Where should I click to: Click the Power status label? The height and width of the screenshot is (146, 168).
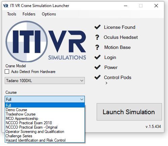click(111, 67)
